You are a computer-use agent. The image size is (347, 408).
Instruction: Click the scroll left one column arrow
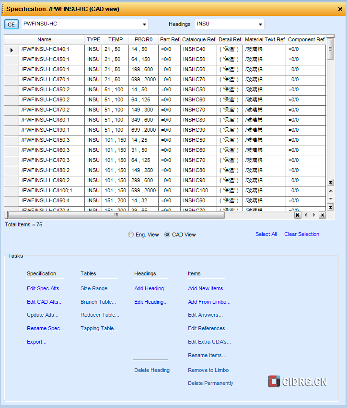pos(306,215)
